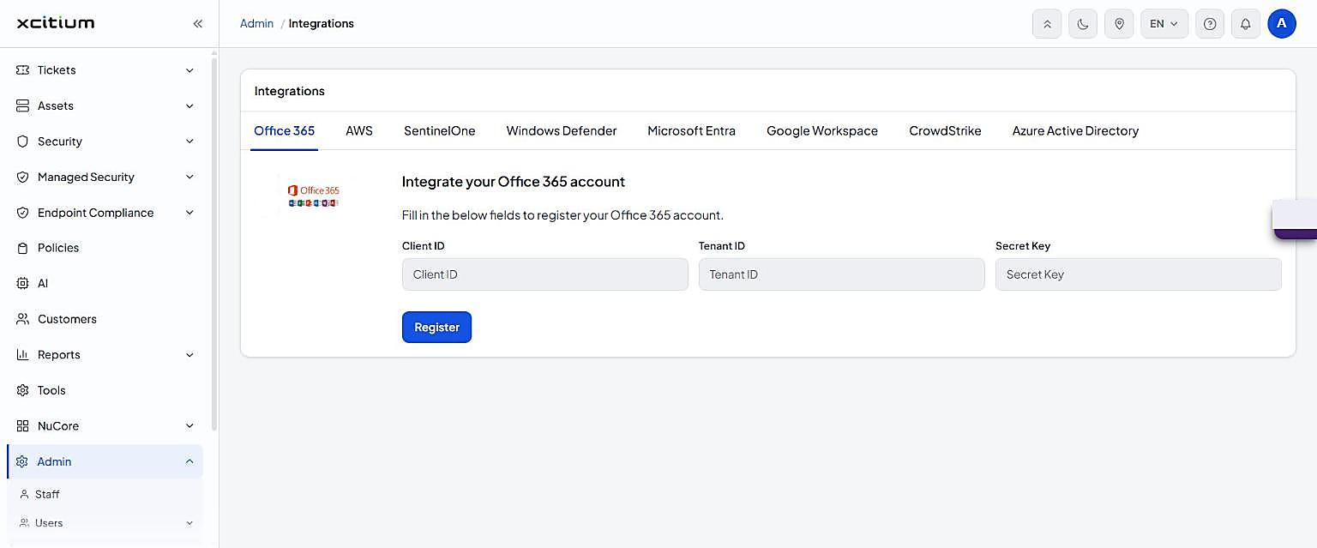The width and height of the screenshot is (1317, 548).
Task: Click the Security shield icon
Action: coord(23,142)
